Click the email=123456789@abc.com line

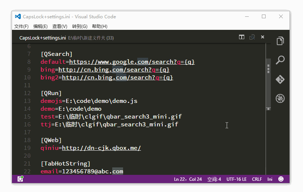82,171
